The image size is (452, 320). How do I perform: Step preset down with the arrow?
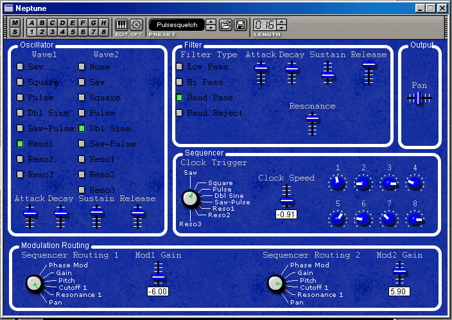pyautogui.click(x=211, y=28)
